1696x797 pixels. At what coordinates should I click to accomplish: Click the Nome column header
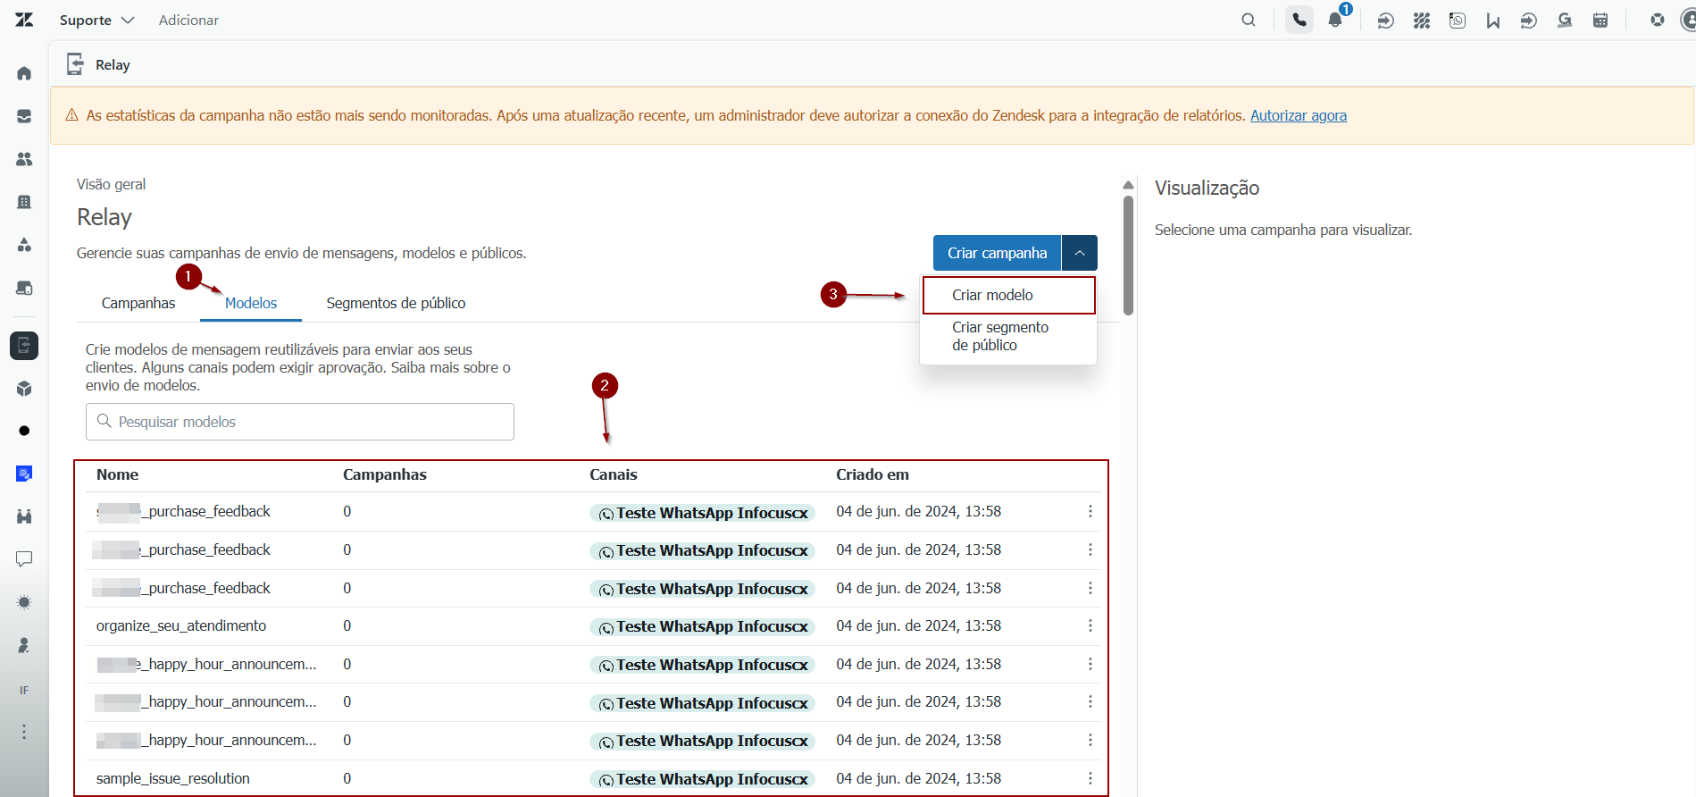118,474
